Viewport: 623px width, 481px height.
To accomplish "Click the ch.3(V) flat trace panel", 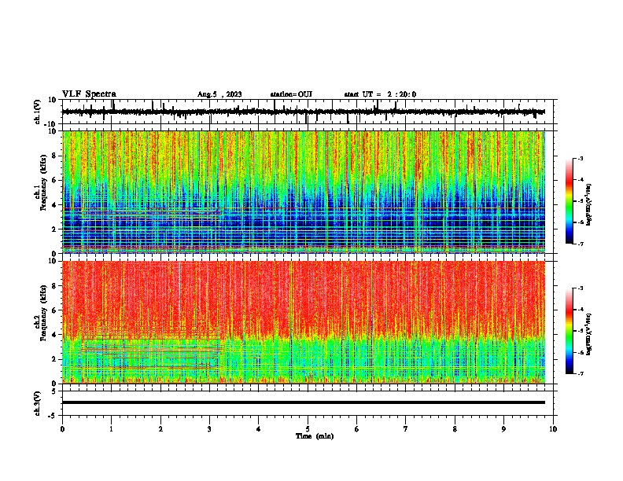I will tap(309, 403).
